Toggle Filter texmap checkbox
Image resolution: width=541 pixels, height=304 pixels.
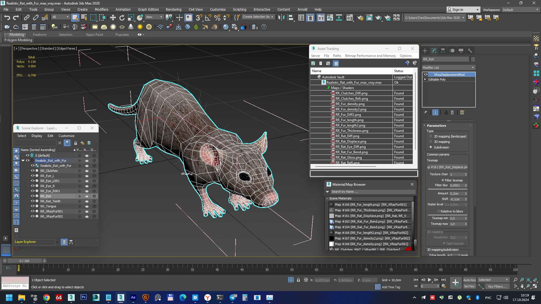point(443,180)
